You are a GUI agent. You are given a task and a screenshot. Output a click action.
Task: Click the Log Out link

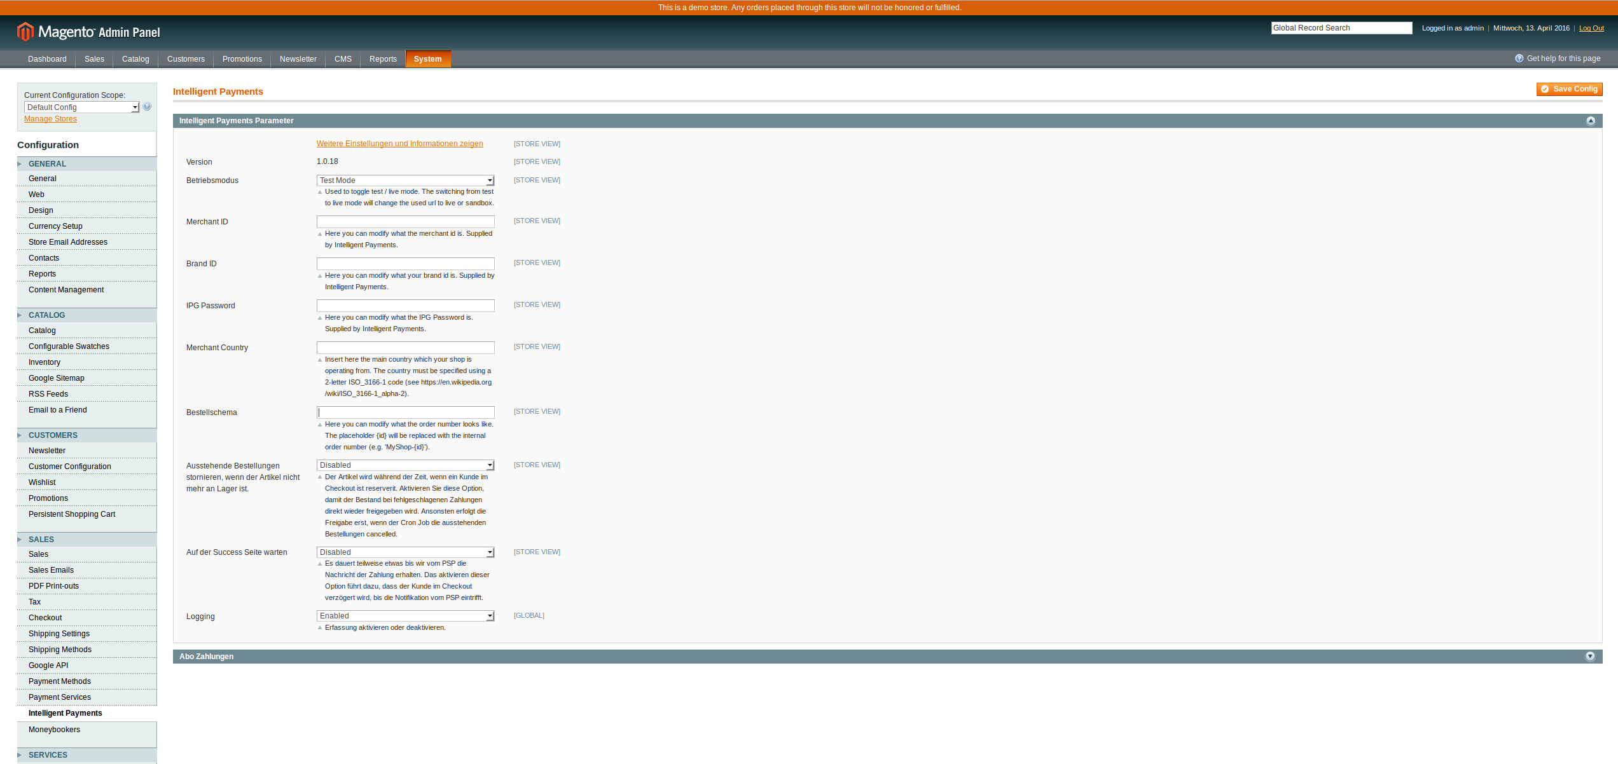(x=1591, y=28)
